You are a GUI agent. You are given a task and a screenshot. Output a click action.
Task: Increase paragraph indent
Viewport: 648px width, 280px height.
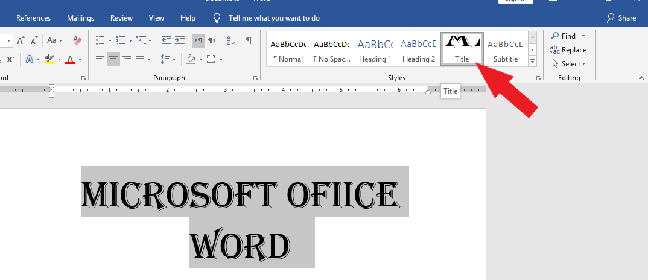point(179,40)
